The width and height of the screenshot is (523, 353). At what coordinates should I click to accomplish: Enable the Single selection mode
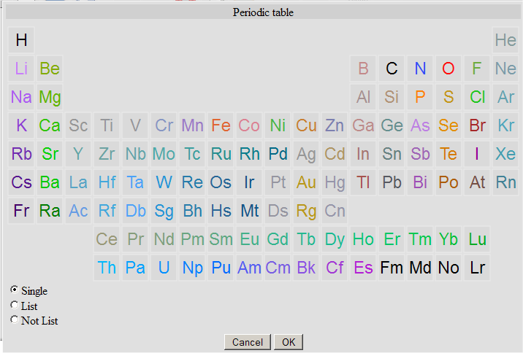pyautogui.click(x=15, y=290)
